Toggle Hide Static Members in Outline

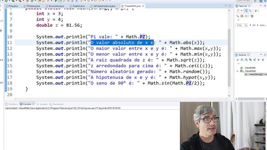tap(255, 60)
